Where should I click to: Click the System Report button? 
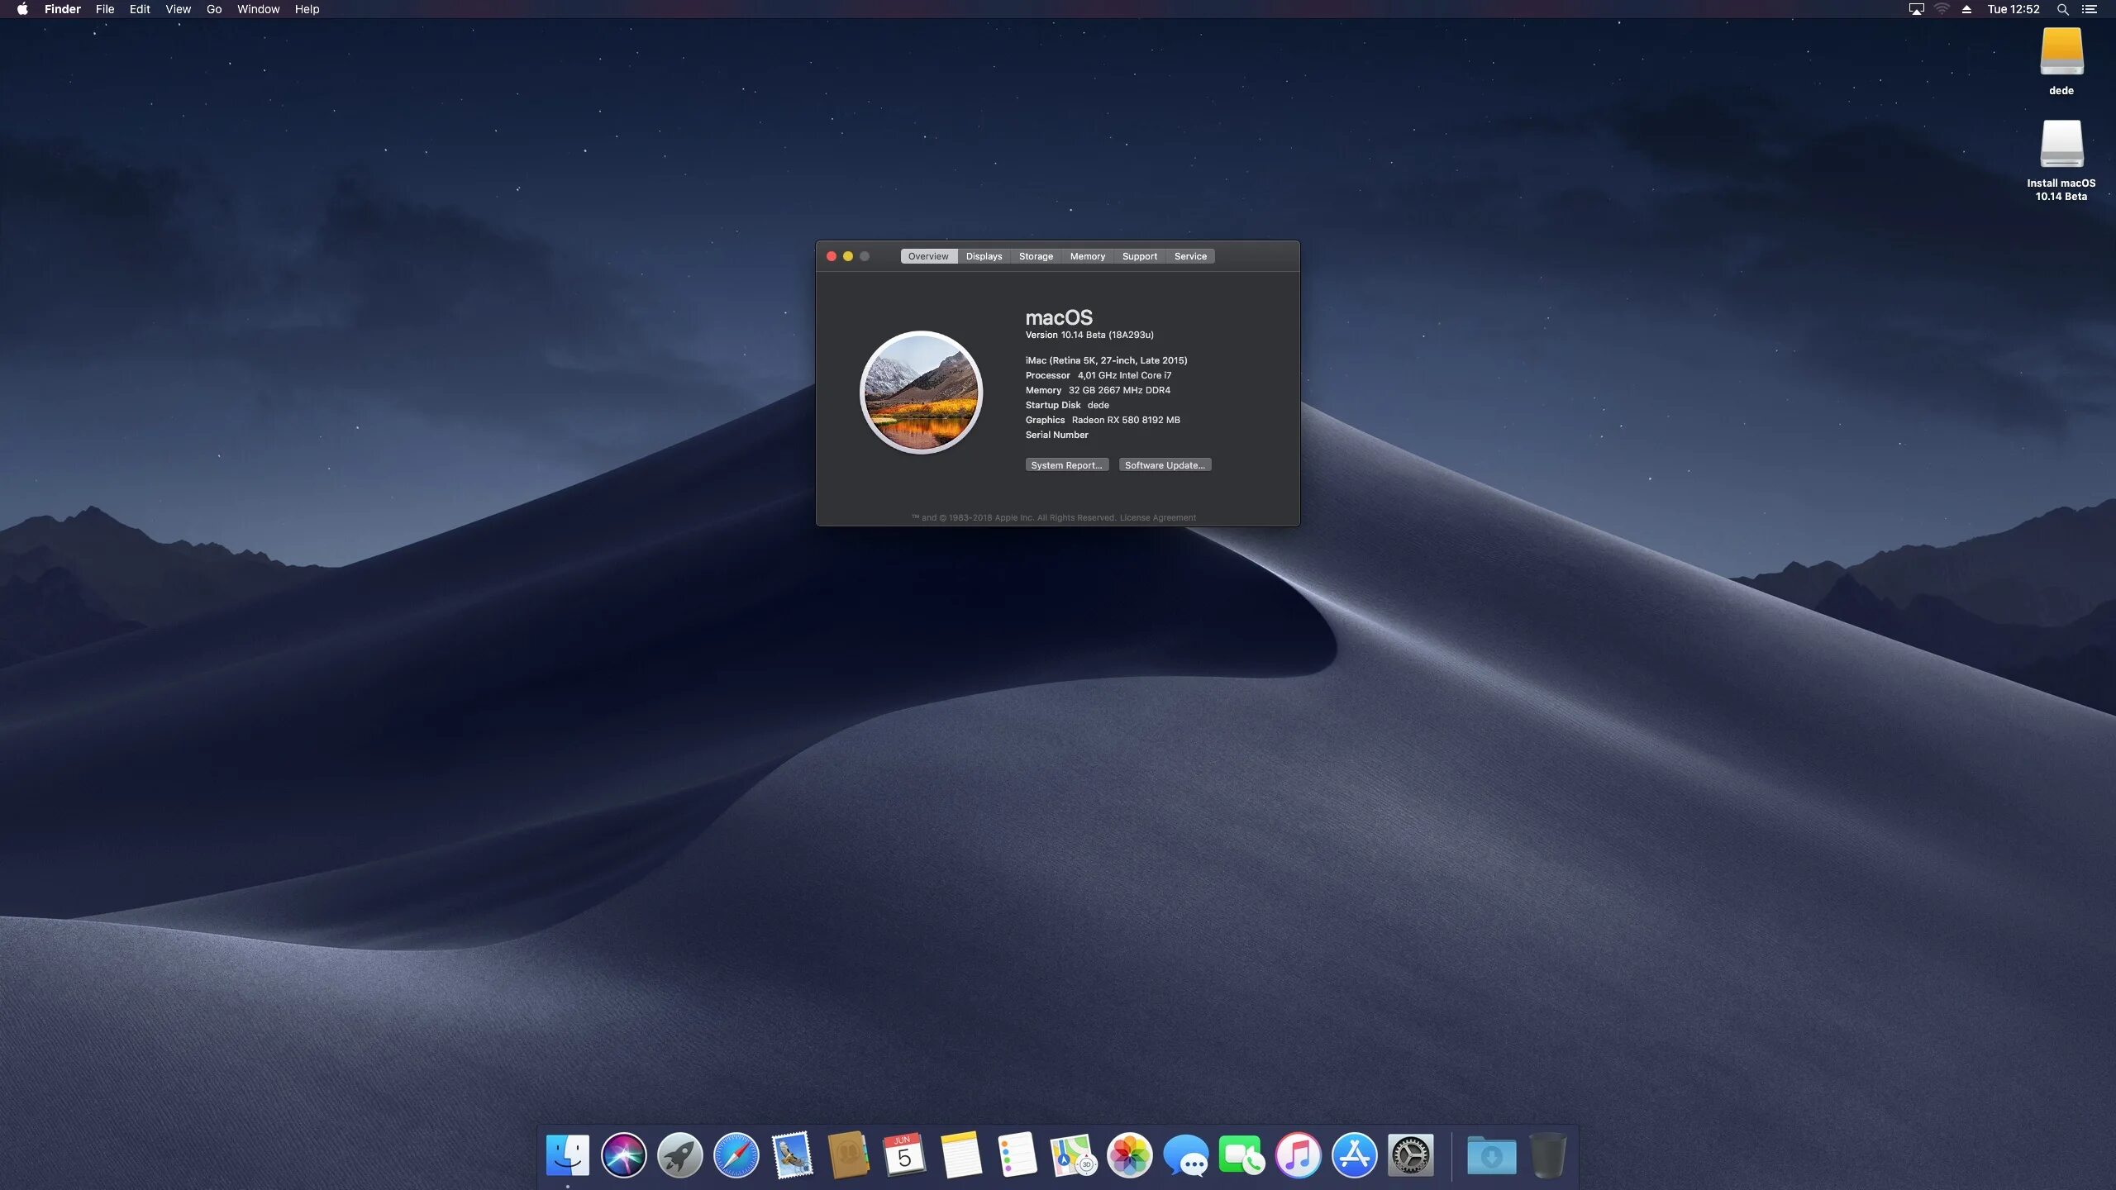(x=1066, y=465)
